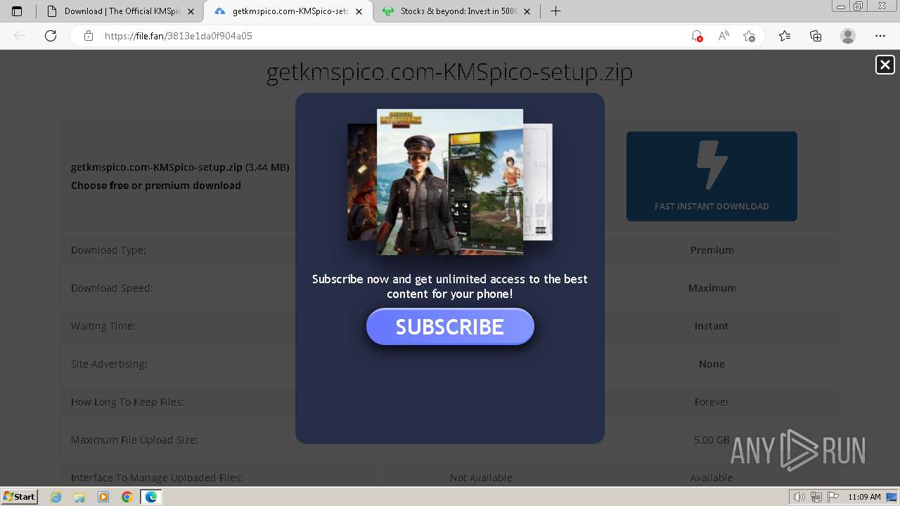Open blocked notifications bell icon in address bar

[x=697, y=36]
